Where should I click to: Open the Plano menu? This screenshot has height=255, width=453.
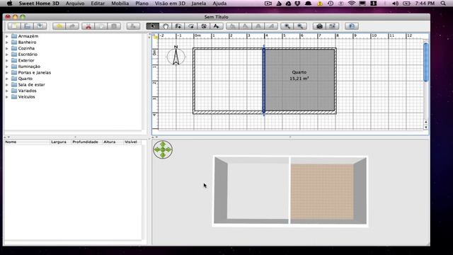[142, 4]
